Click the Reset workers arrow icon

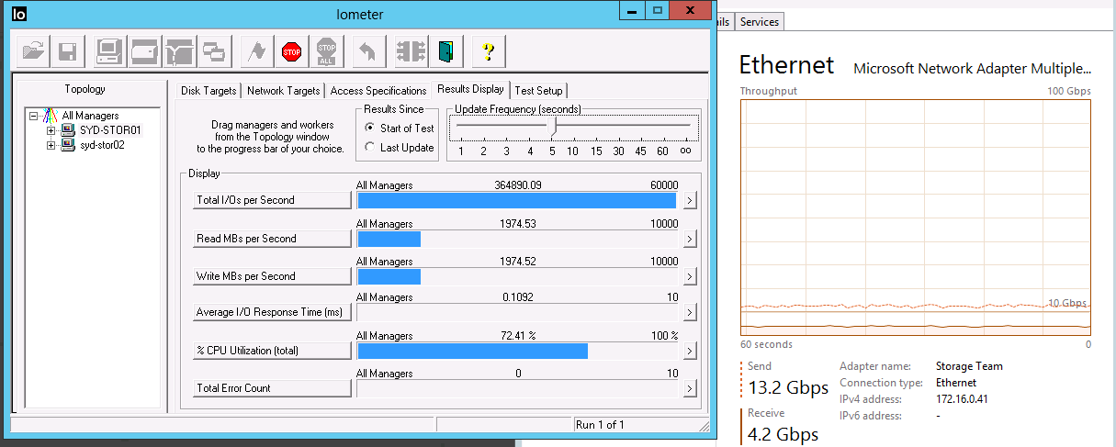[367, 51]
